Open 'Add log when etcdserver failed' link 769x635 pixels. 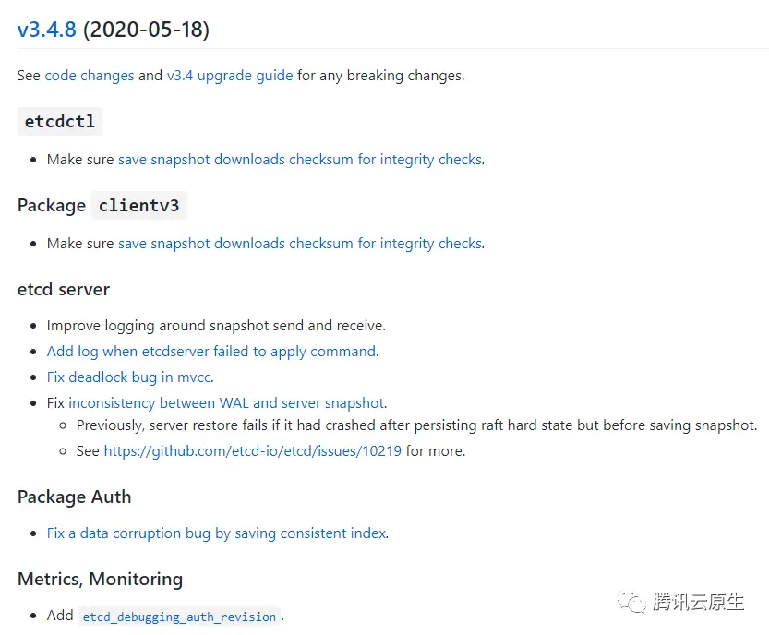211,352
